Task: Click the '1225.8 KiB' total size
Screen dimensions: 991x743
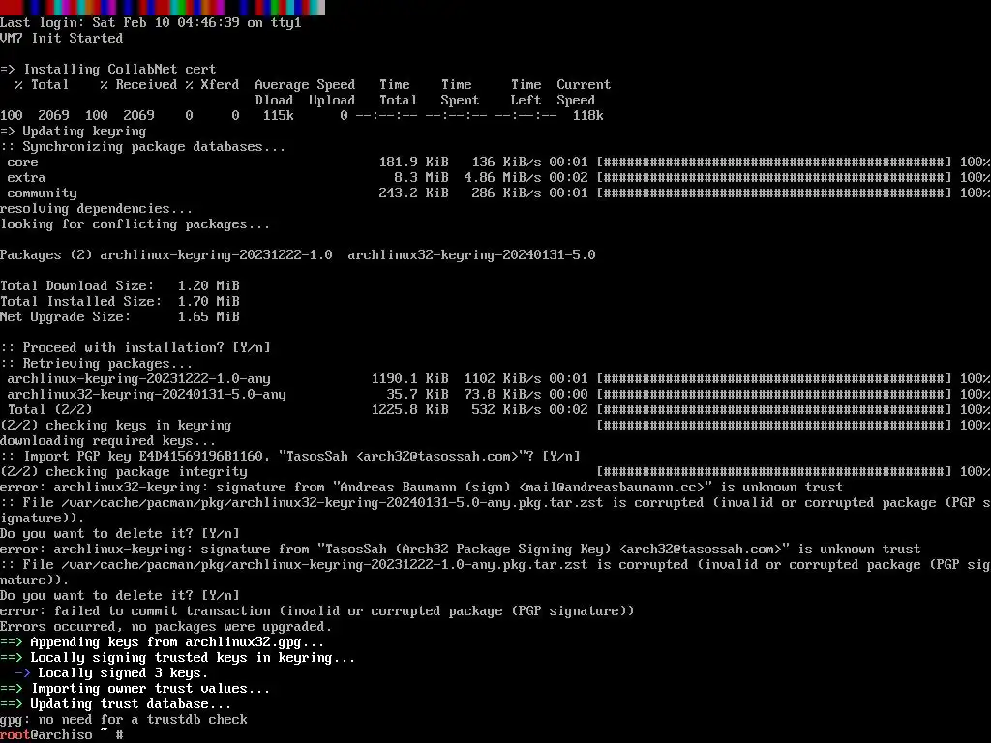Action: click(x=409, y=410)
